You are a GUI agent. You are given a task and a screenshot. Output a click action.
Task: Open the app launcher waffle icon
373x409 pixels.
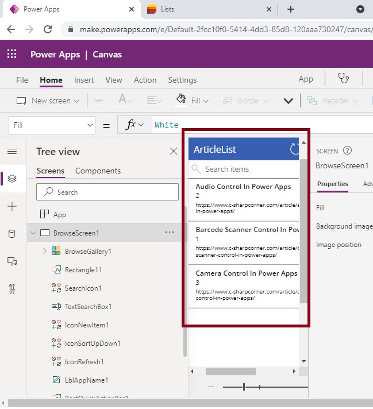[x=11, y=54]
